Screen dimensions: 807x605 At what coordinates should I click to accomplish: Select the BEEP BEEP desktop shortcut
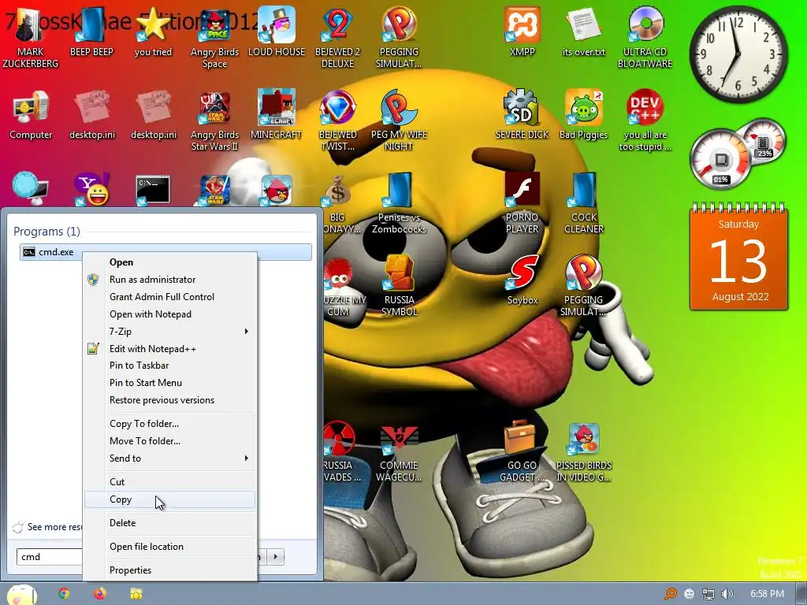[x=91, y=32]
